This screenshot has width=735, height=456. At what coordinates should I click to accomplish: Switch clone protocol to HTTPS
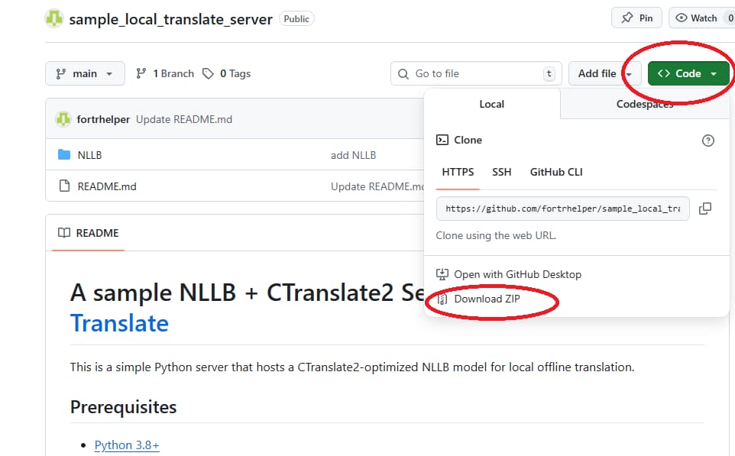pyautogui.click(x=457, y=172)
